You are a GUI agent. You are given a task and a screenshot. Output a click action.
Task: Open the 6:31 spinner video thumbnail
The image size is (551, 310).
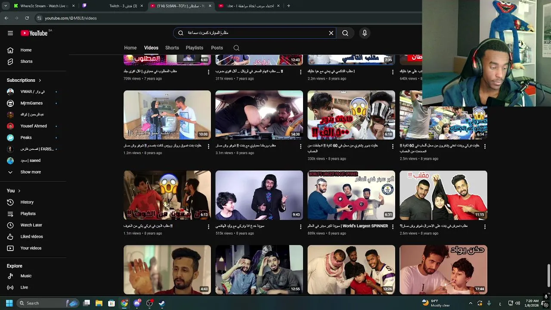(x=351, y=195)
